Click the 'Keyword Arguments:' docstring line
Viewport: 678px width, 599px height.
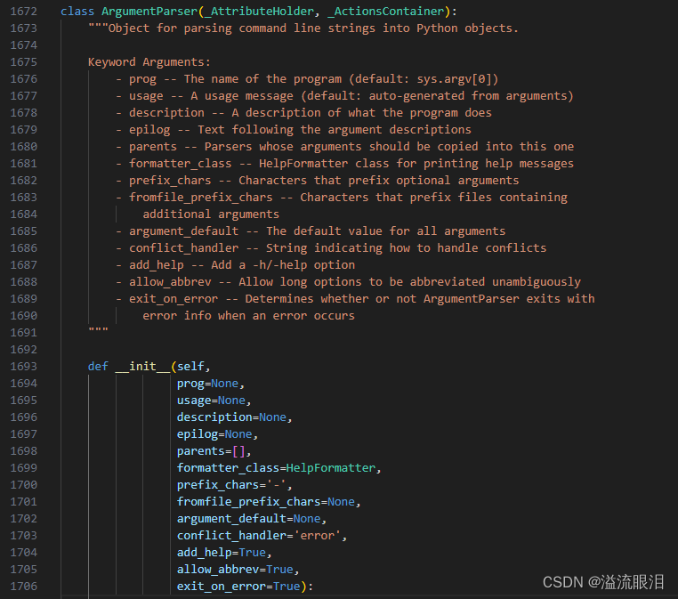pyautogui.click(x=149, y=61)
